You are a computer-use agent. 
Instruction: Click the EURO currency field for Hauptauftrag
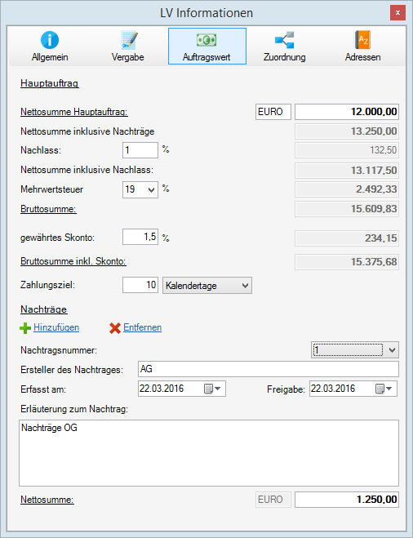tap(273, 112)
